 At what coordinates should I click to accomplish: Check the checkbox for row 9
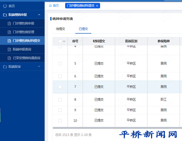pos(60,110)
